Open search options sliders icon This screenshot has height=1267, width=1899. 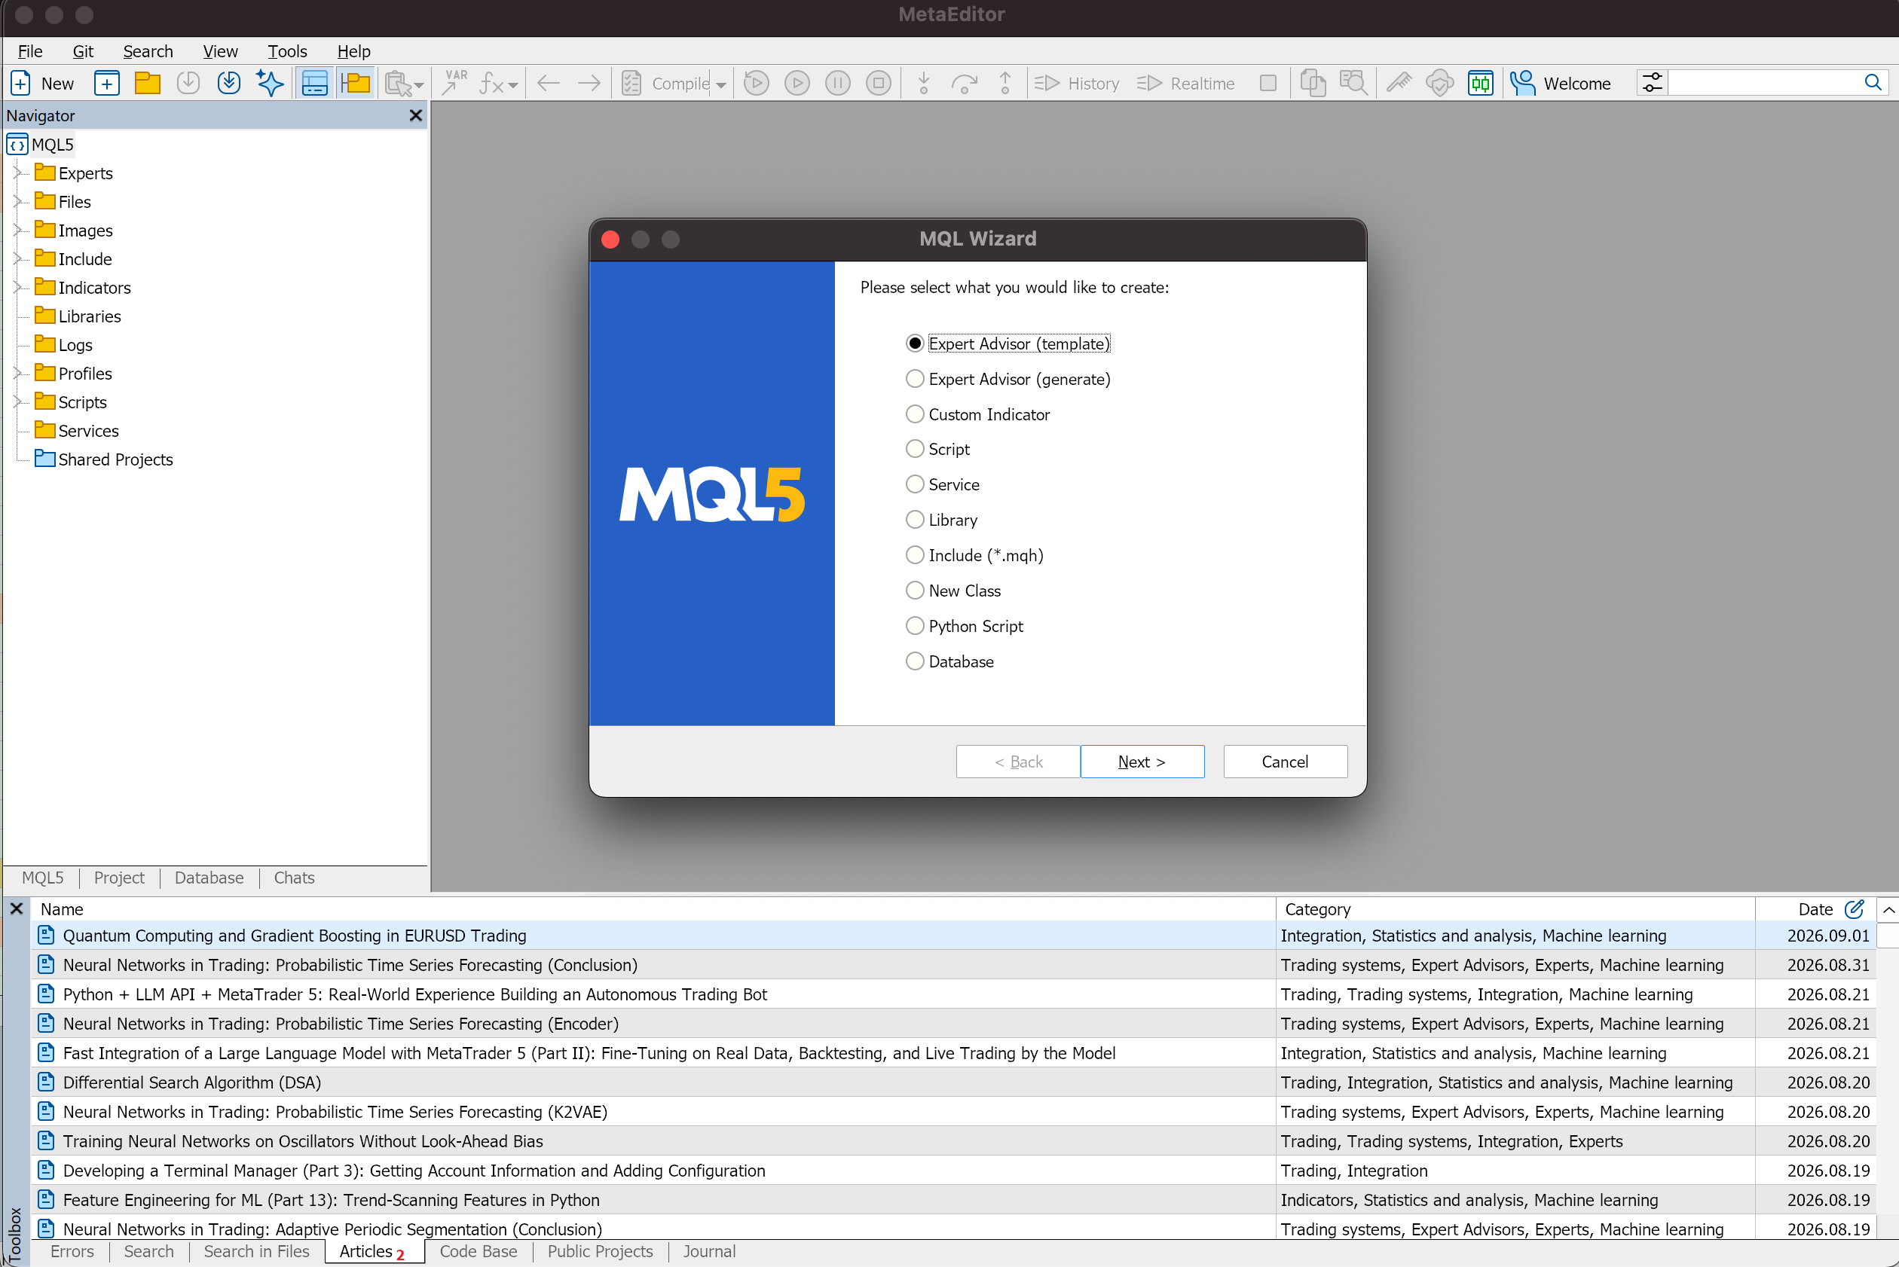tap(1653, 83)
